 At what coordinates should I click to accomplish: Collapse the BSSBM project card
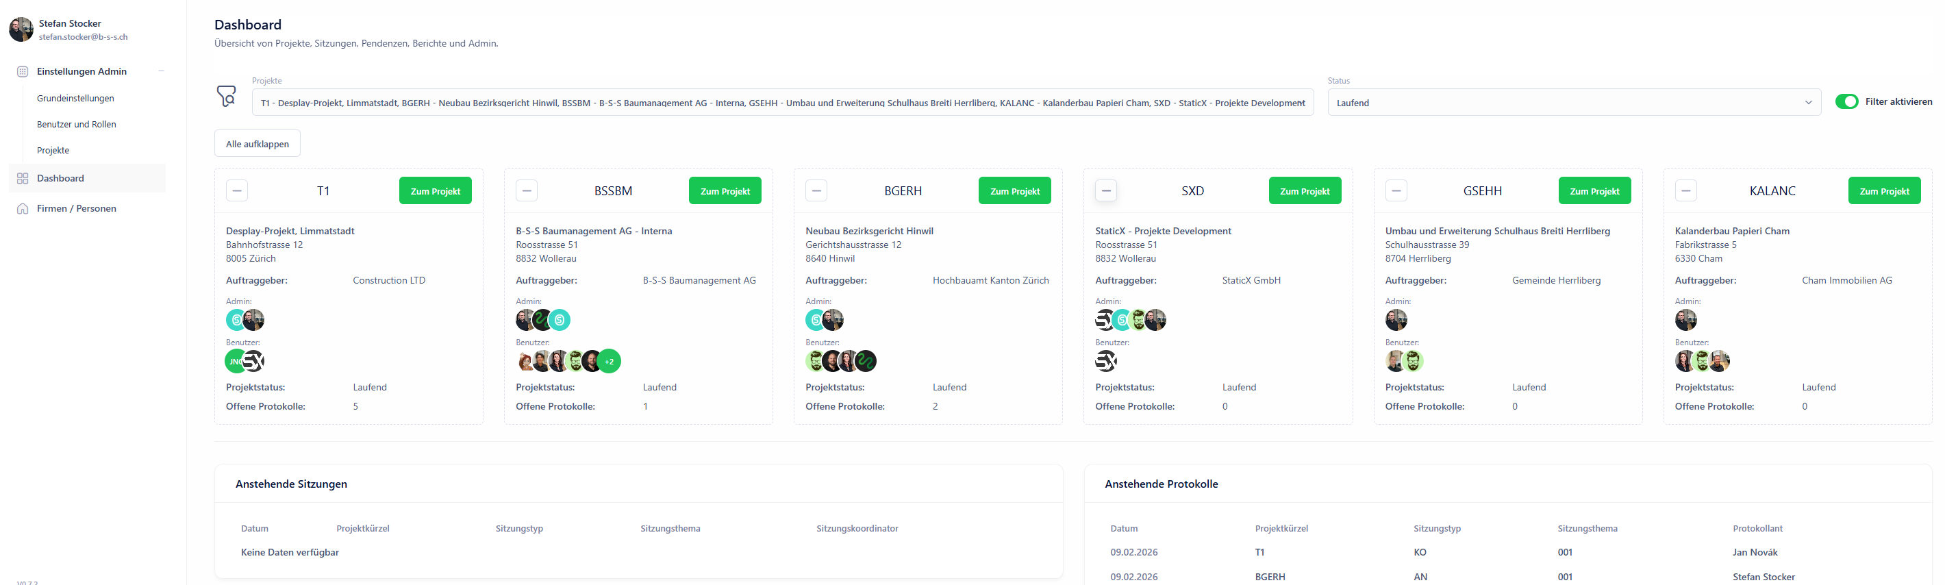pos(527,191)
